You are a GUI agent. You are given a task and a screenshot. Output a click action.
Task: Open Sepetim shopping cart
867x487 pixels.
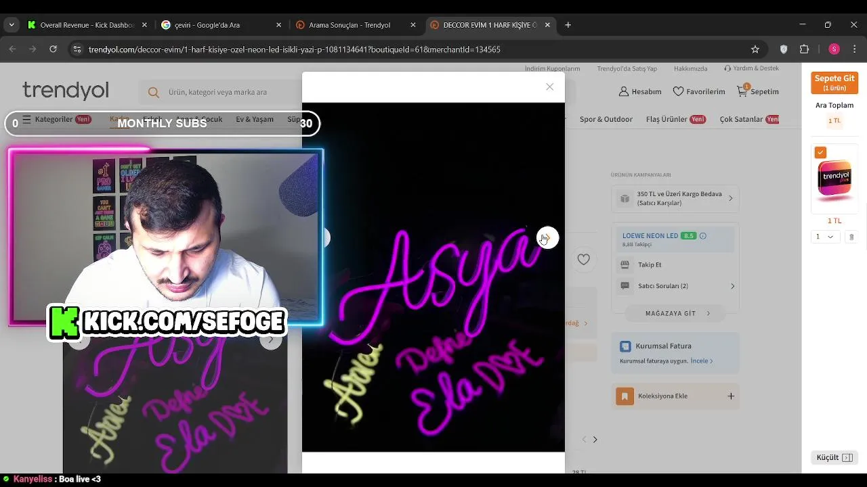tap(758, 91)
